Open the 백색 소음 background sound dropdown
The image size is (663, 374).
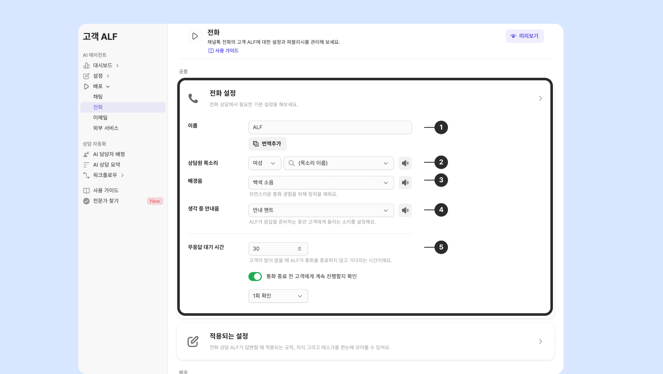point(321,183)
